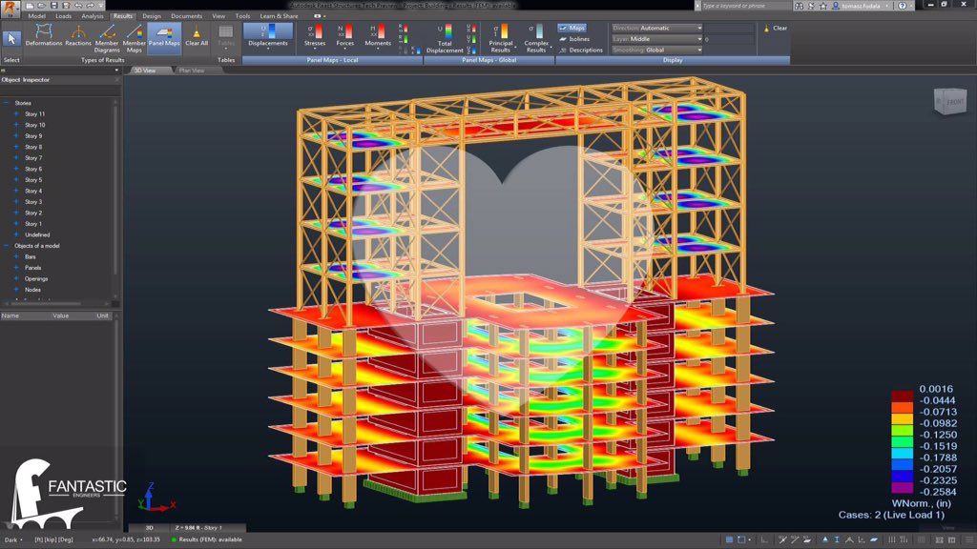Toggle the Maps display option
Screen dimensions: 977x549
[x=573, y=28]
